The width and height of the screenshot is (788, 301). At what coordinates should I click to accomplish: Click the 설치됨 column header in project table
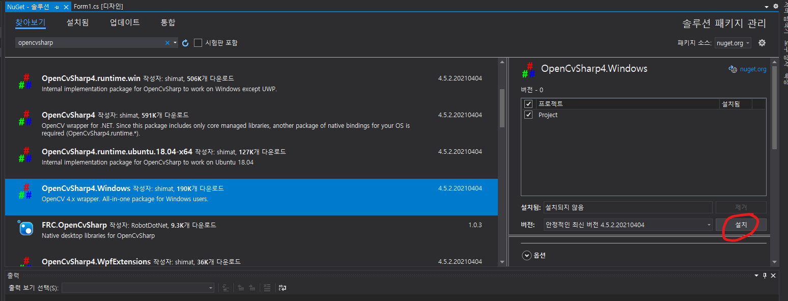736,104
